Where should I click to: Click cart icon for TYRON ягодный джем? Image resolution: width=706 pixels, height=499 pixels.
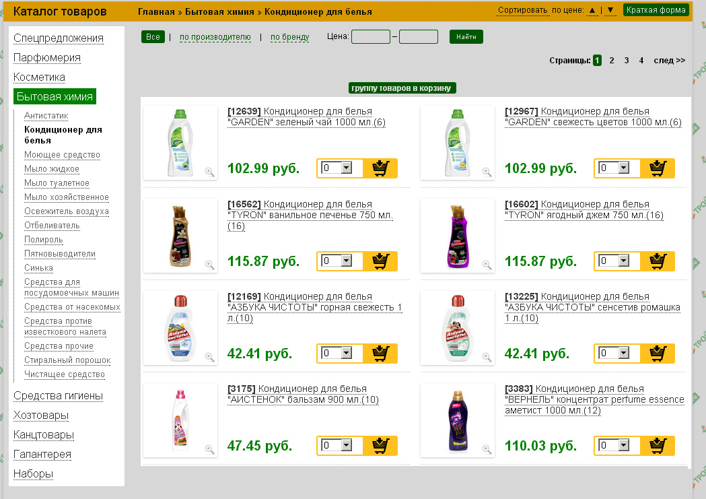[658, 261]
